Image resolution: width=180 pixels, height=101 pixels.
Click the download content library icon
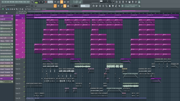pyautogui.click(x=139, y=2)
